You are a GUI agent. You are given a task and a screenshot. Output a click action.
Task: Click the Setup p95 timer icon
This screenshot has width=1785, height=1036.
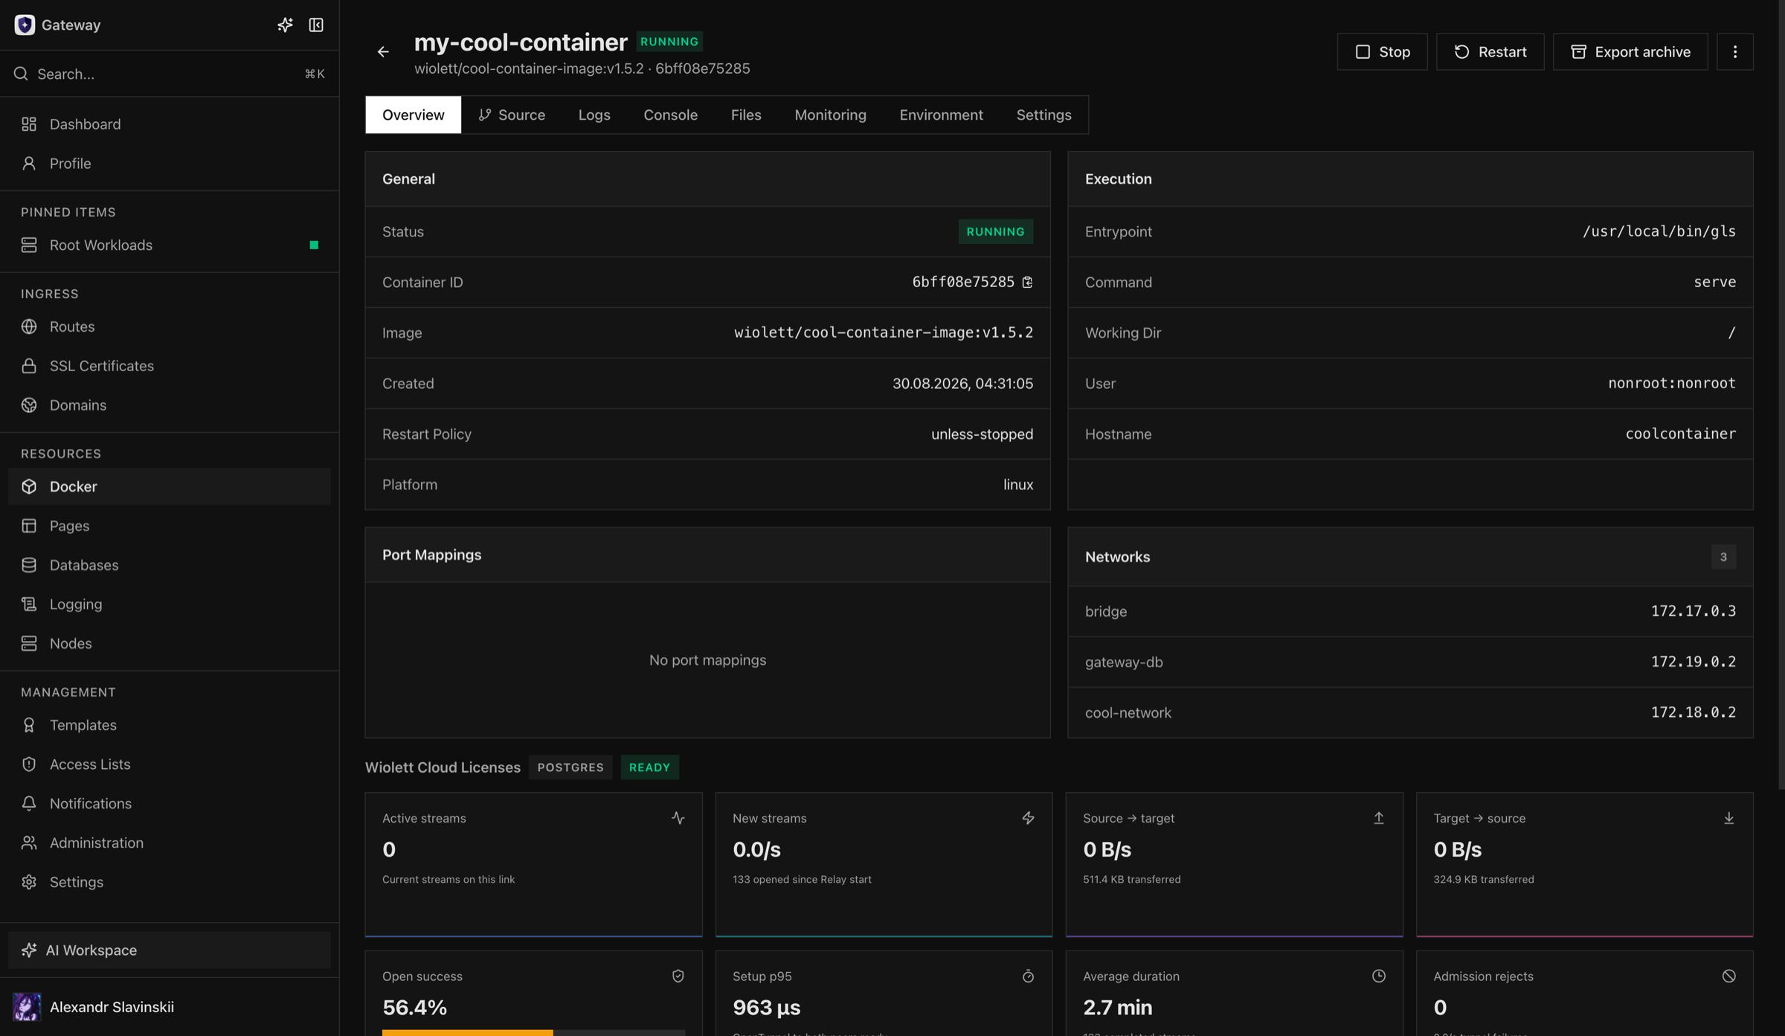pyautogui.click(x=1028, y=976)
